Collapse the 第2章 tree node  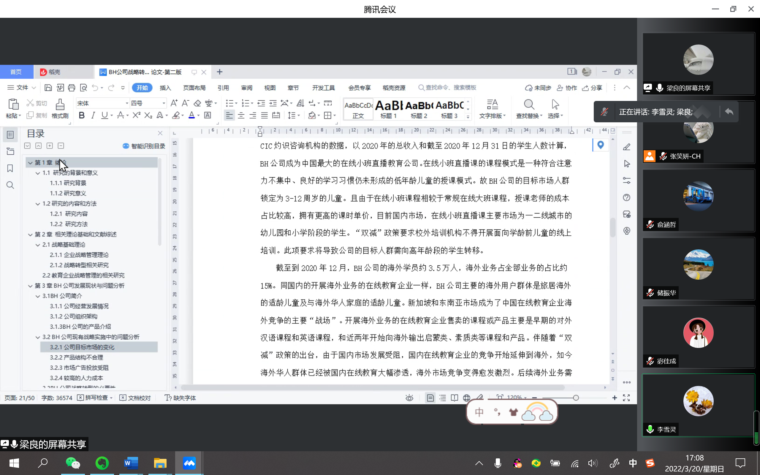point(30,234)
